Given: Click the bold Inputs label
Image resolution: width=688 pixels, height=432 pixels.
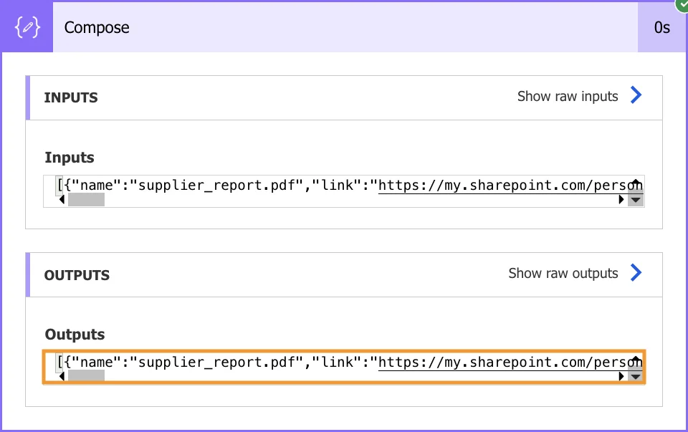Looking at the screenshot, I should 70,158.
